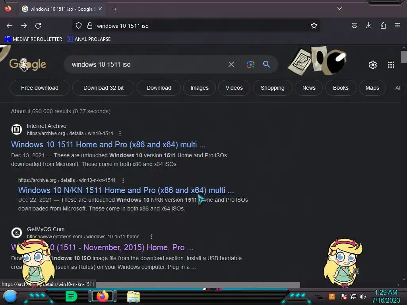407x305 pixels.
Task: Close the 'windows 10 1511 iso' tab
Action: [100, 9]
